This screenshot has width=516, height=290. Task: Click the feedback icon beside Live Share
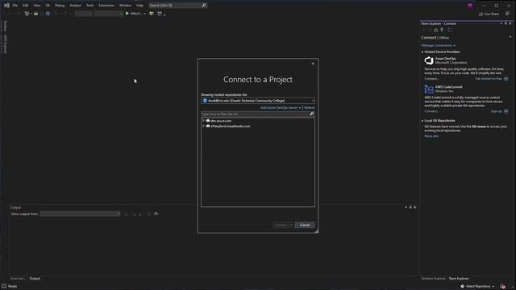point(507,14)
